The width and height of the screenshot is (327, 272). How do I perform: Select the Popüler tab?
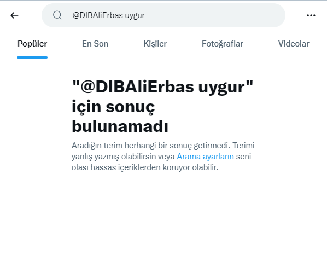click(x=32, y=44)
